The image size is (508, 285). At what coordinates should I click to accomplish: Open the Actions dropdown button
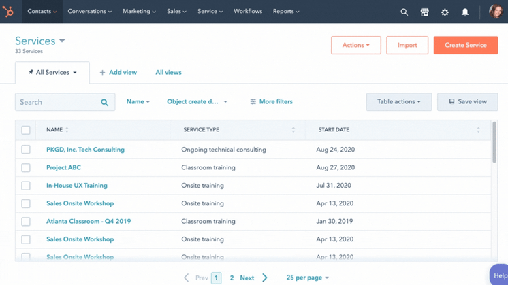[355, 45]
